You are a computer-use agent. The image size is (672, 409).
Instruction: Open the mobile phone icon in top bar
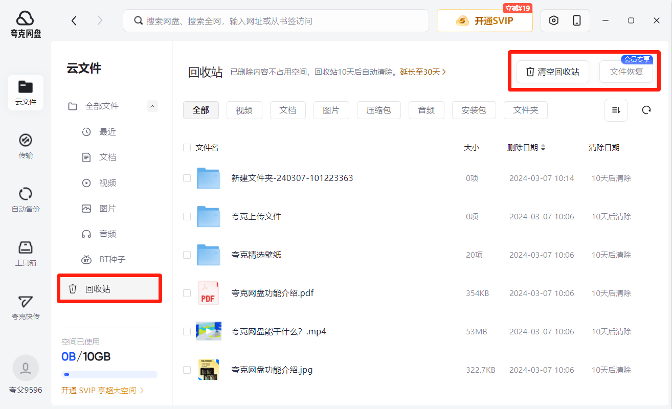pos(577,20)
